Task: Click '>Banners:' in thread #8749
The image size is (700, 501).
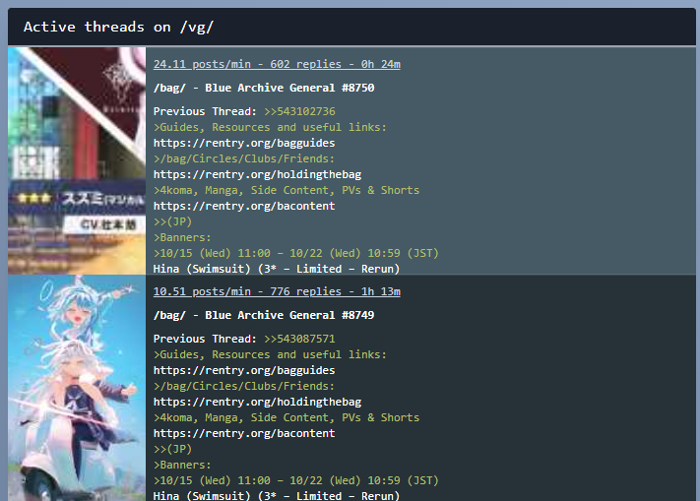Action: [x=182, y=465]
